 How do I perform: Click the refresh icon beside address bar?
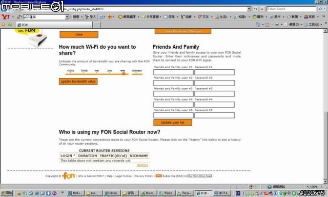click(256, 9)
